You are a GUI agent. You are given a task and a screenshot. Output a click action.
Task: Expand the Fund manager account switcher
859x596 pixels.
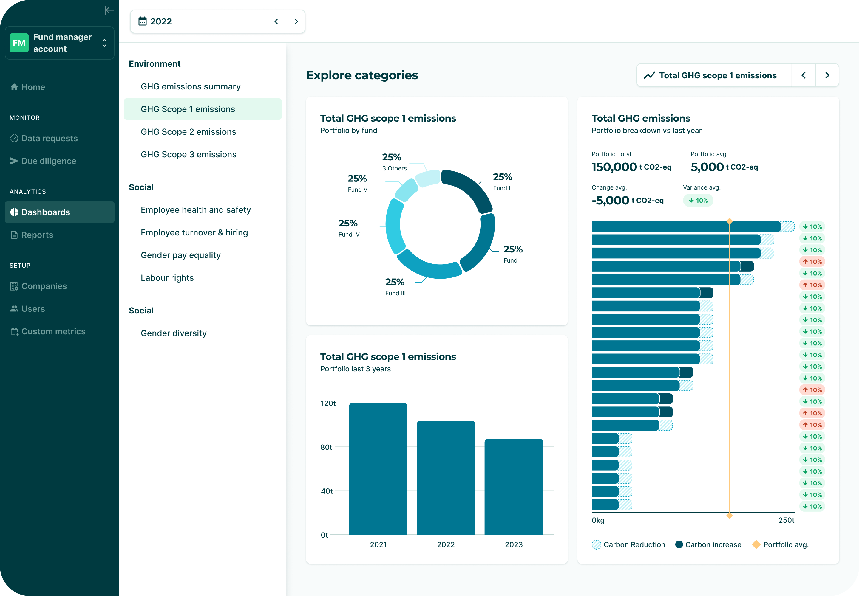[x=104, y=43]
